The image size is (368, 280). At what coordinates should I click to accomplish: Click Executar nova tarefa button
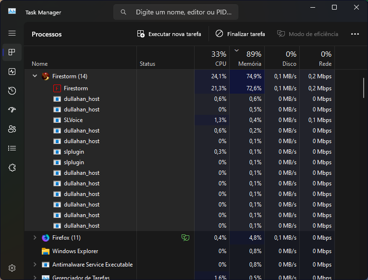tap(169, 34)
